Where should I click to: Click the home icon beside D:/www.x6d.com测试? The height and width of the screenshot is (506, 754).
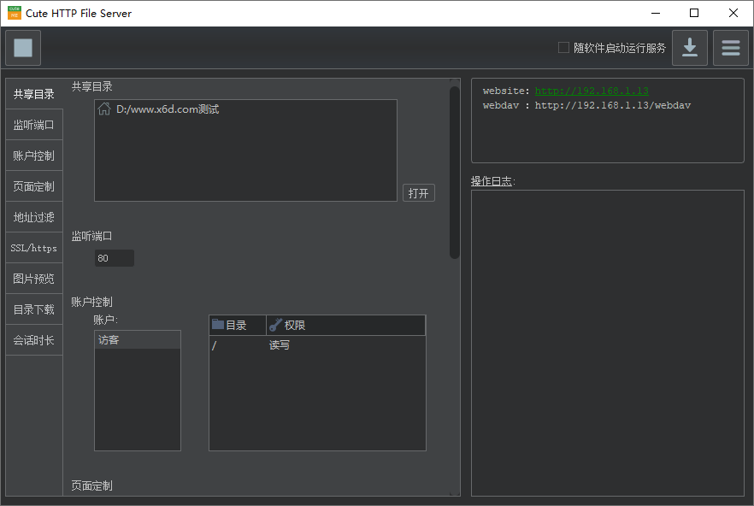104,109
